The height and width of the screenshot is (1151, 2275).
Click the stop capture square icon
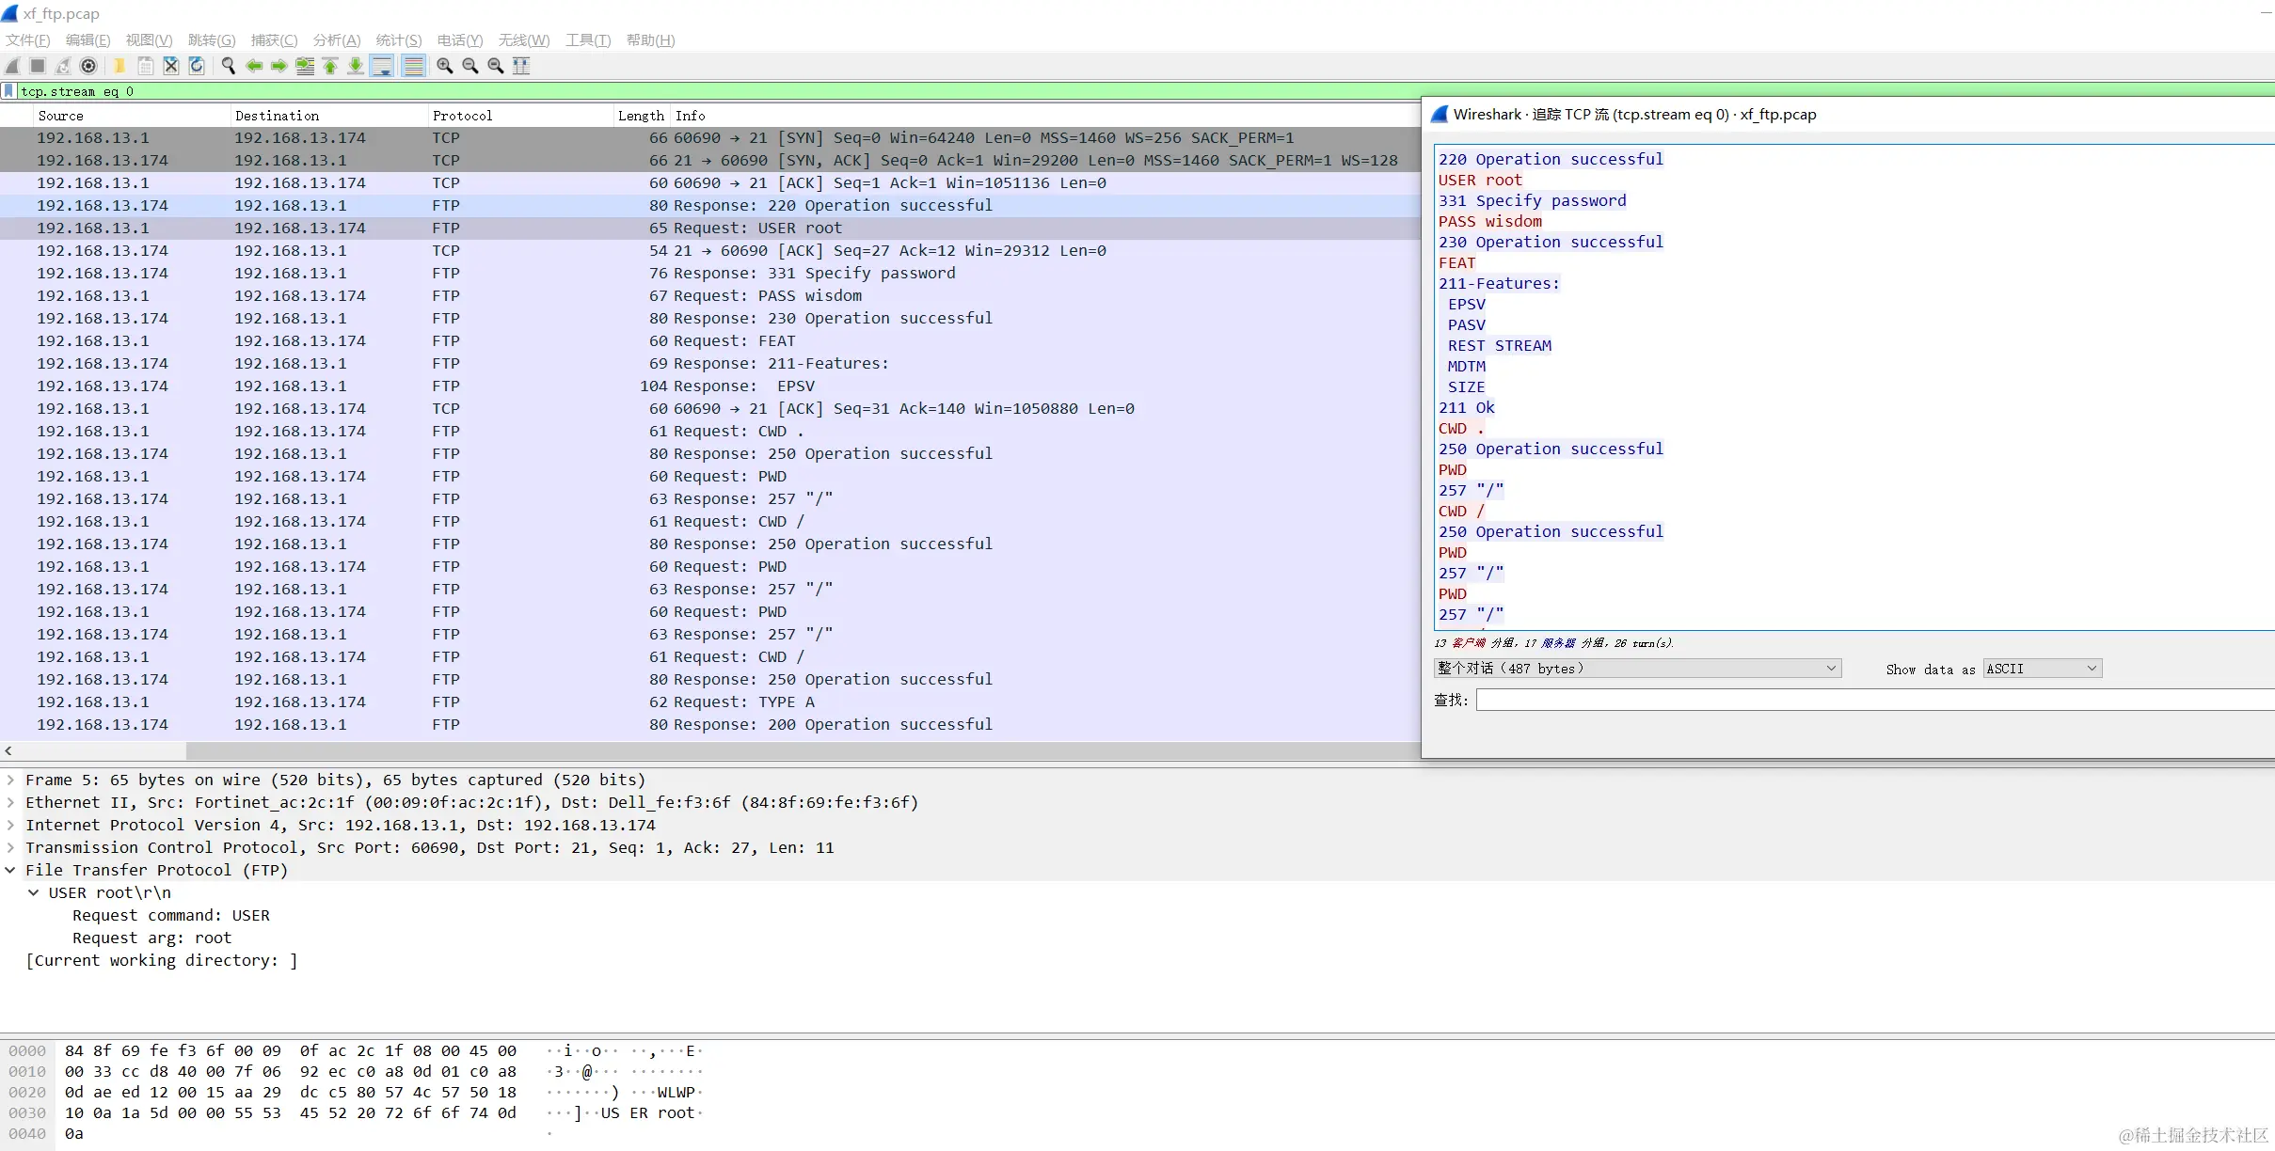click(38, 66)
